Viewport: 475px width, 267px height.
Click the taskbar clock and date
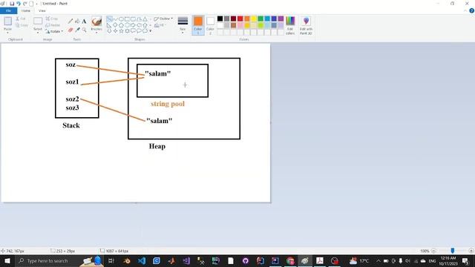click(448, 260)
